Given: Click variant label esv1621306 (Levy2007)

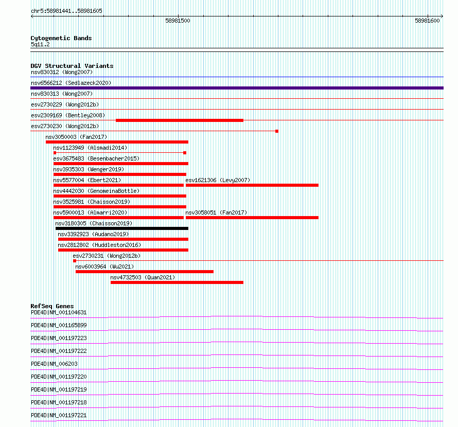Looking at the screenshot, I should [x=218, y=180].
